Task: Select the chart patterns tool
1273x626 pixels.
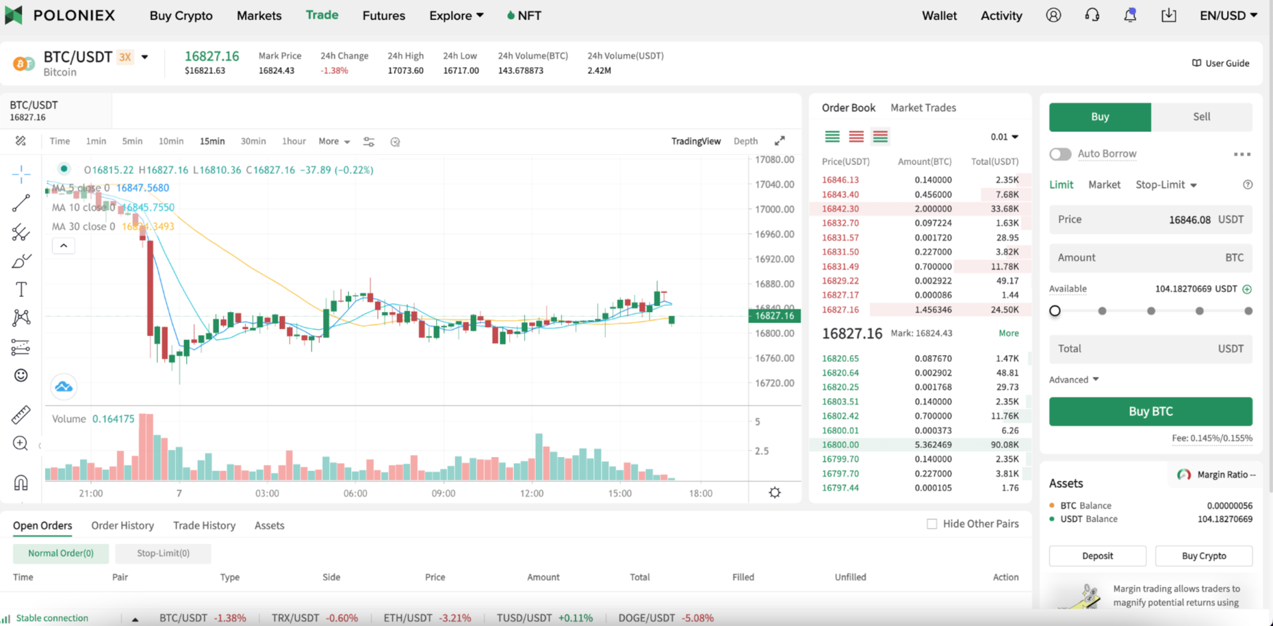Action: 21,318
